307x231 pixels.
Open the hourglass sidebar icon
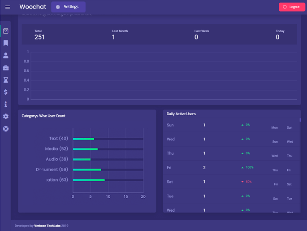tap(6, 80)
